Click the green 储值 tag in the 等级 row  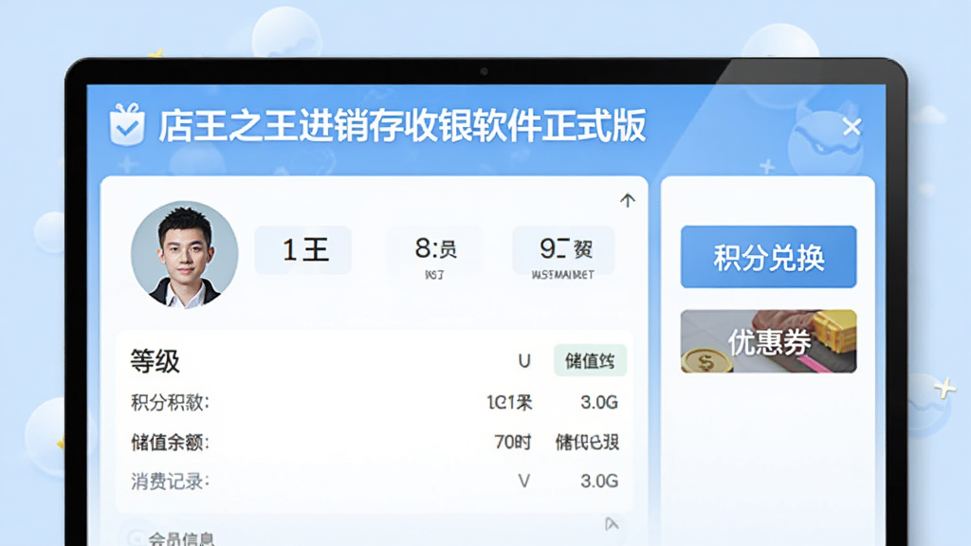(x=590, y=360)
